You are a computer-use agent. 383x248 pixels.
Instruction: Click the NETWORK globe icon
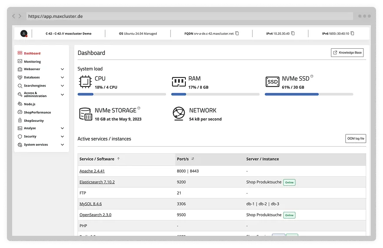[179, 114]
